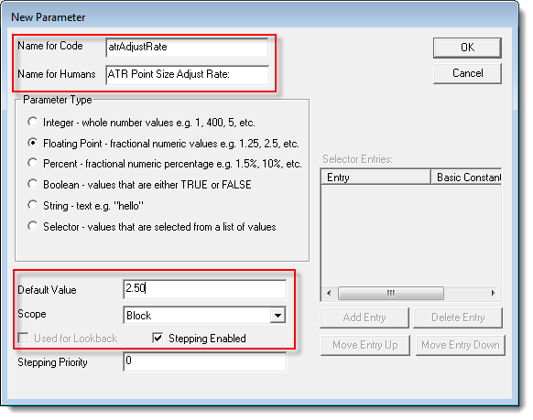Viewport: 533px width, 420px height.
Task: Select the Integer parameter type radio button
Action: (x=33, y=122)
